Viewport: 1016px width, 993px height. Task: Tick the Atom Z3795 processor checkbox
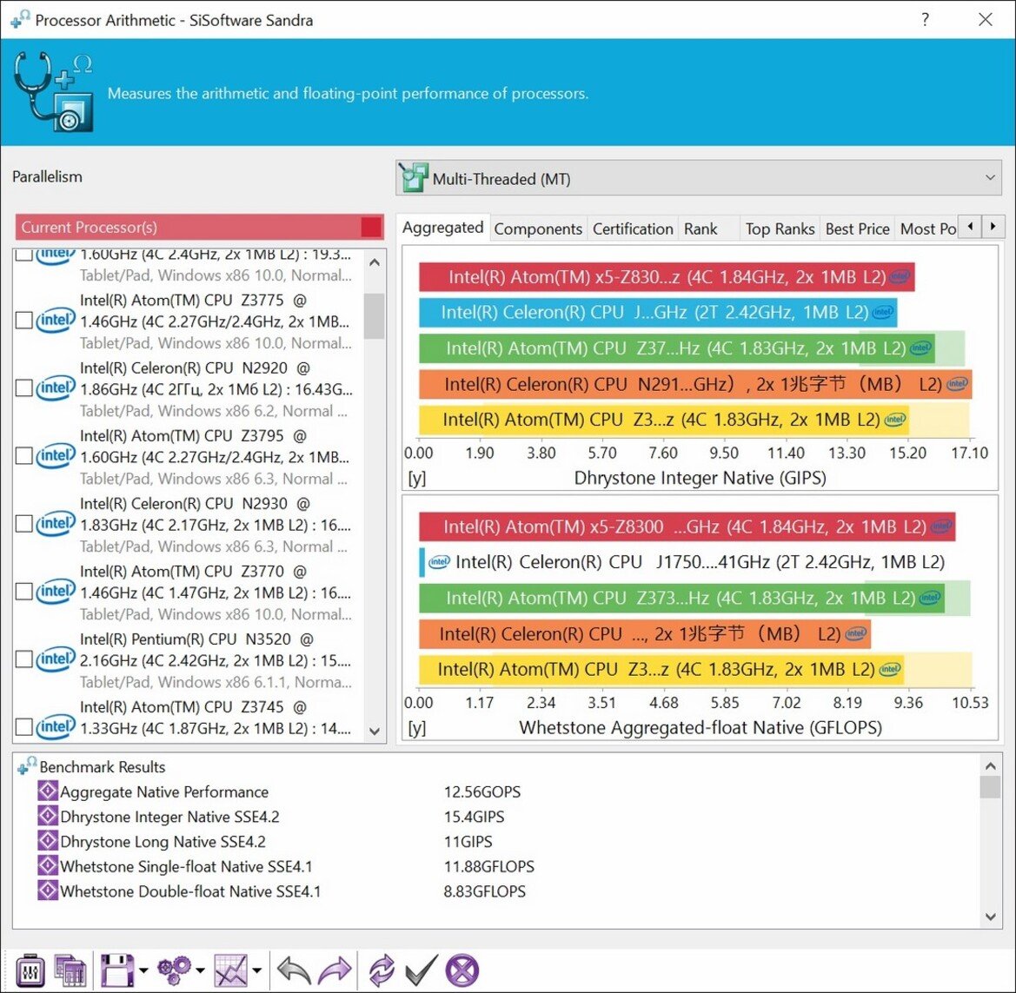(24, 456)
